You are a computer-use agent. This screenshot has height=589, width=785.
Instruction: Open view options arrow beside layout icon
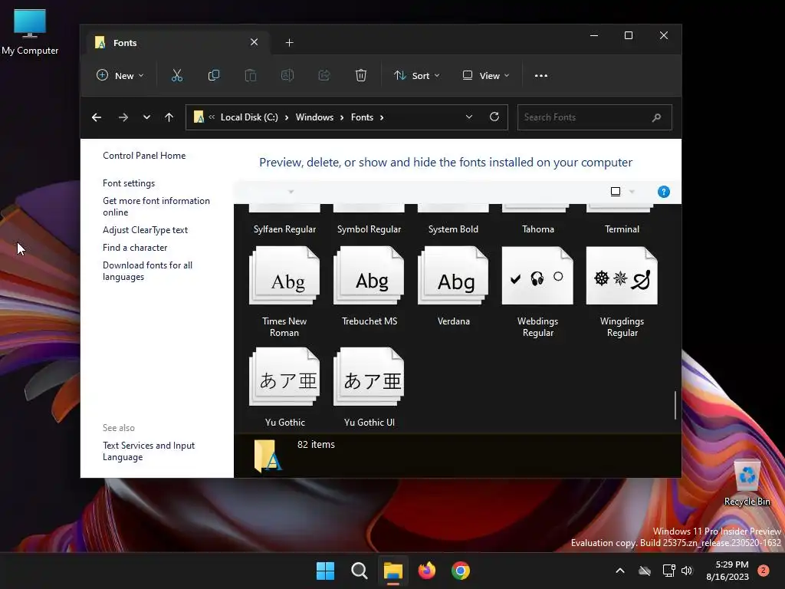point(632,192)
